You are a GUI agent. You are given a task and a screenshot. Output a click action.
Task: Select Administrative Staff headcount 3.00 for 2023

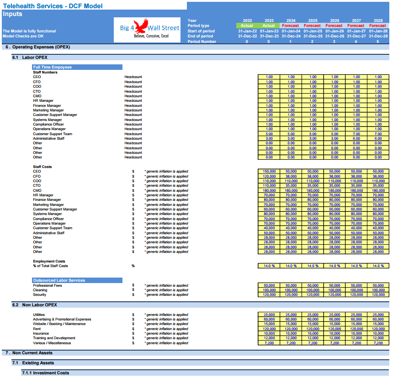click(269, 138)
